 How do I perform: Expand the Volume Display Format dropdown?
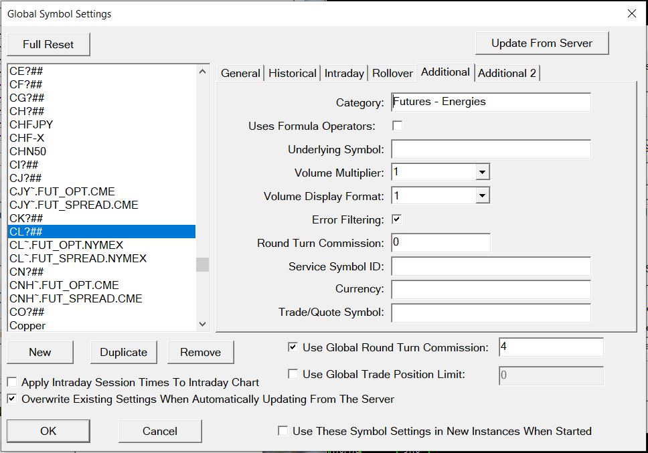pyautogui.click(x=483, y=196)
